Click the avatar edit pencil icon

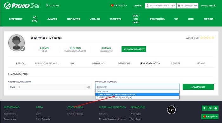point(23,49)
